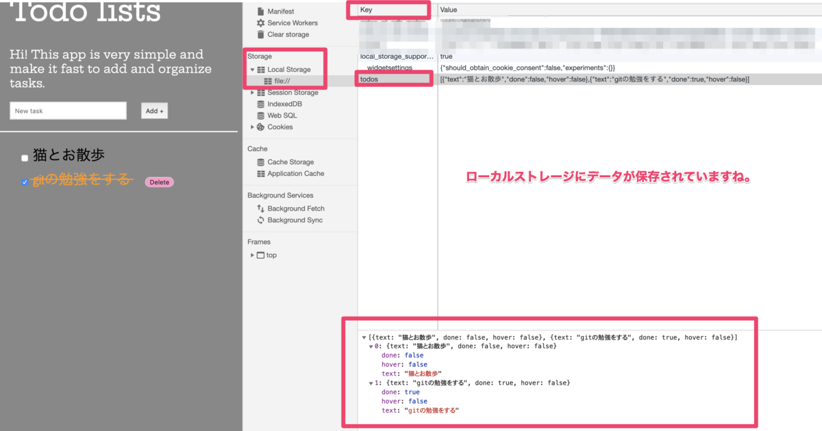Click the Add + button

click(155, 111)
